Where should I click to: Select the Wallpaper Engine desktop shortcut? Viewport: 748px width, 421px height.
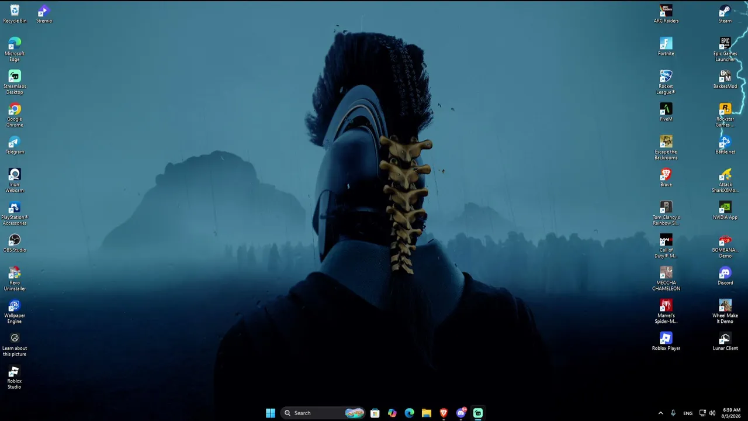click(x=15, y=312)
